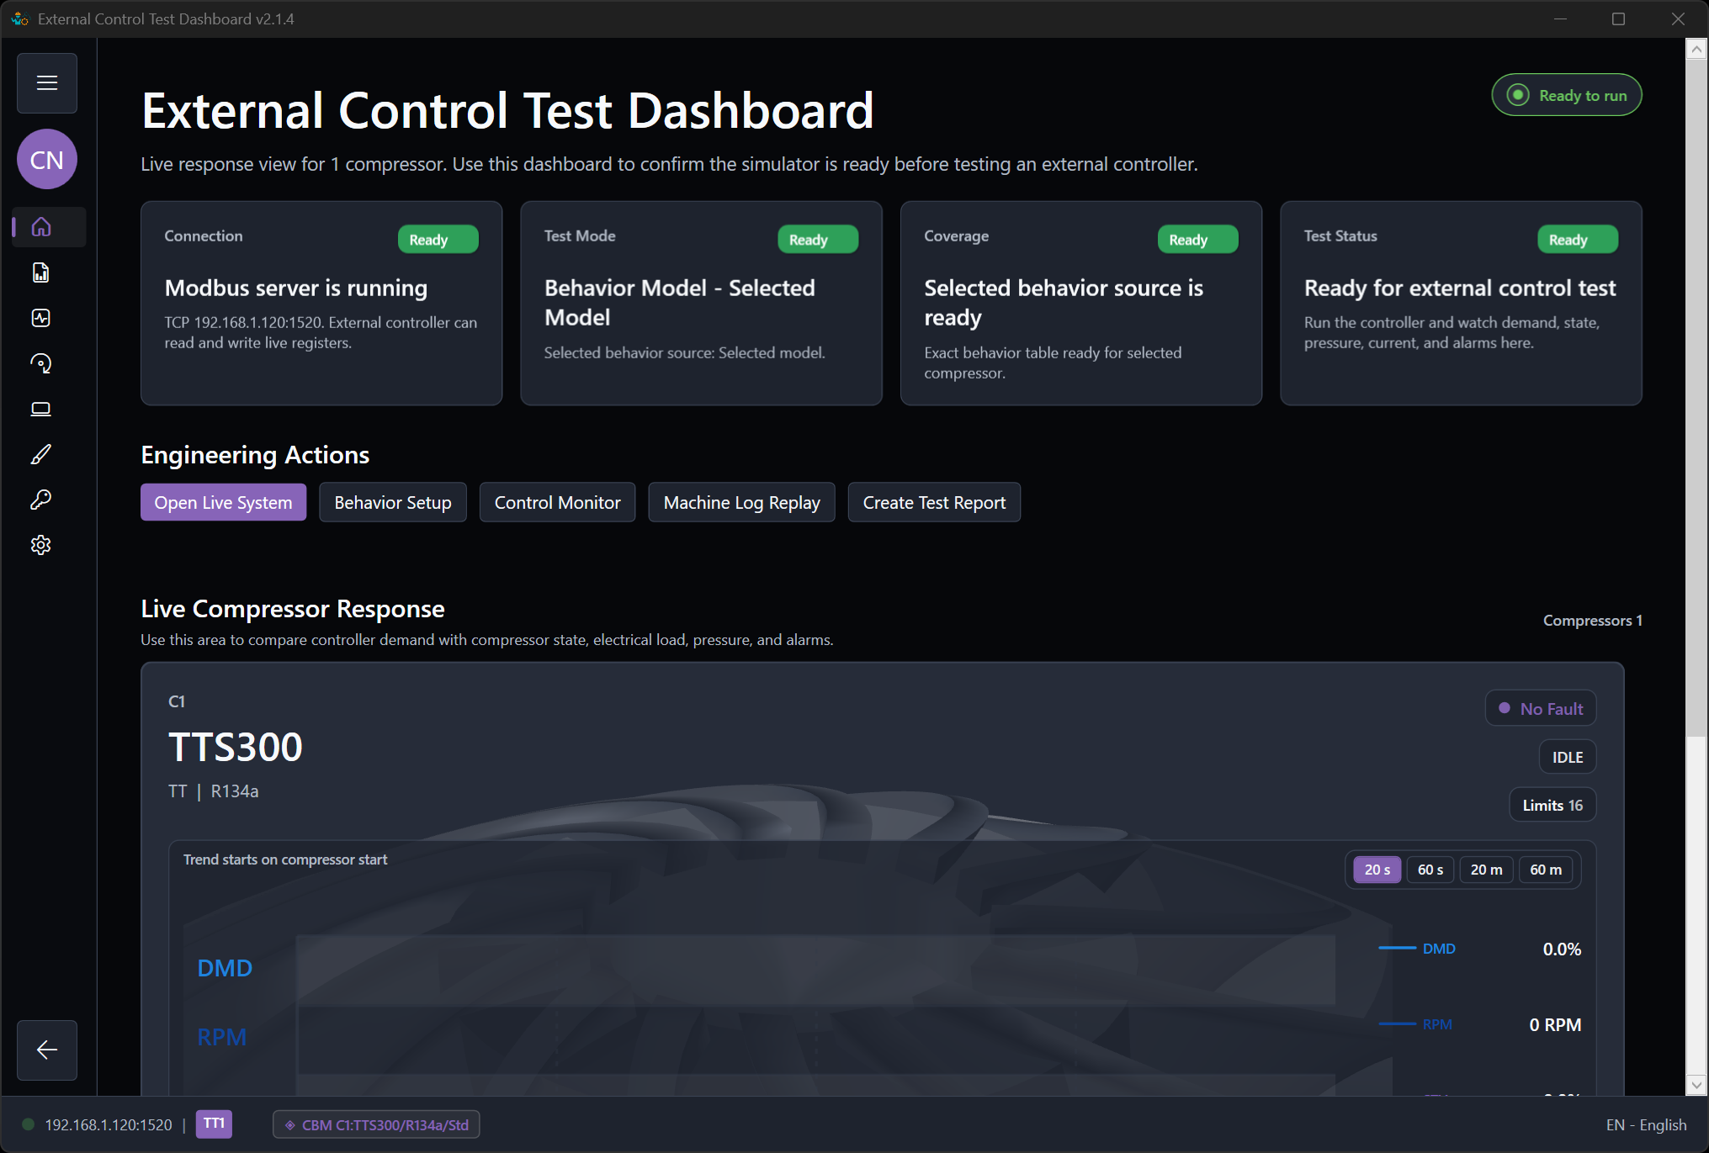Click the Compressors 1 count label
Screen dimensions: 1709x1153
click(x=1592, y=620)
